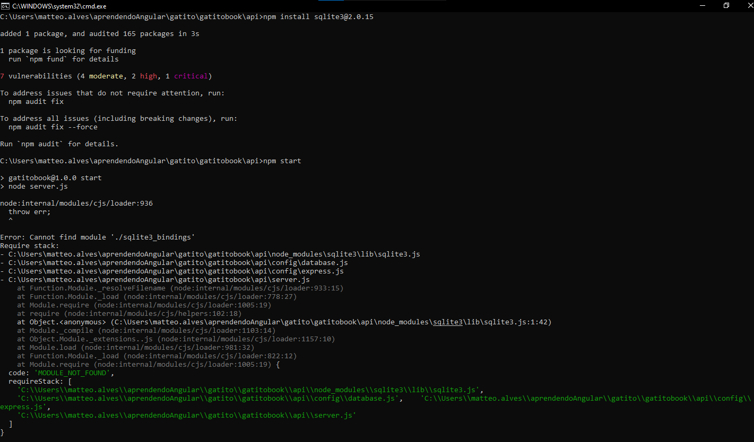This screenshot has height=442, width=754.
Task: Click the 'npm start' command text
Action: (x=282, y=161)
